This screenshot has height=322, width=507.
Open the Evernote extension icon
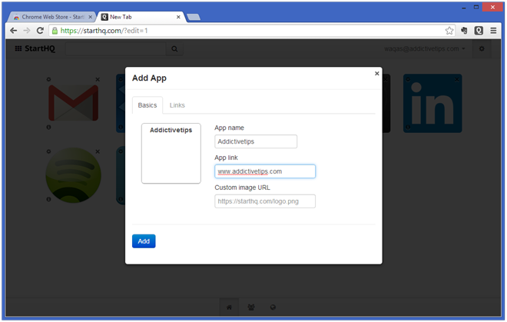464,31
